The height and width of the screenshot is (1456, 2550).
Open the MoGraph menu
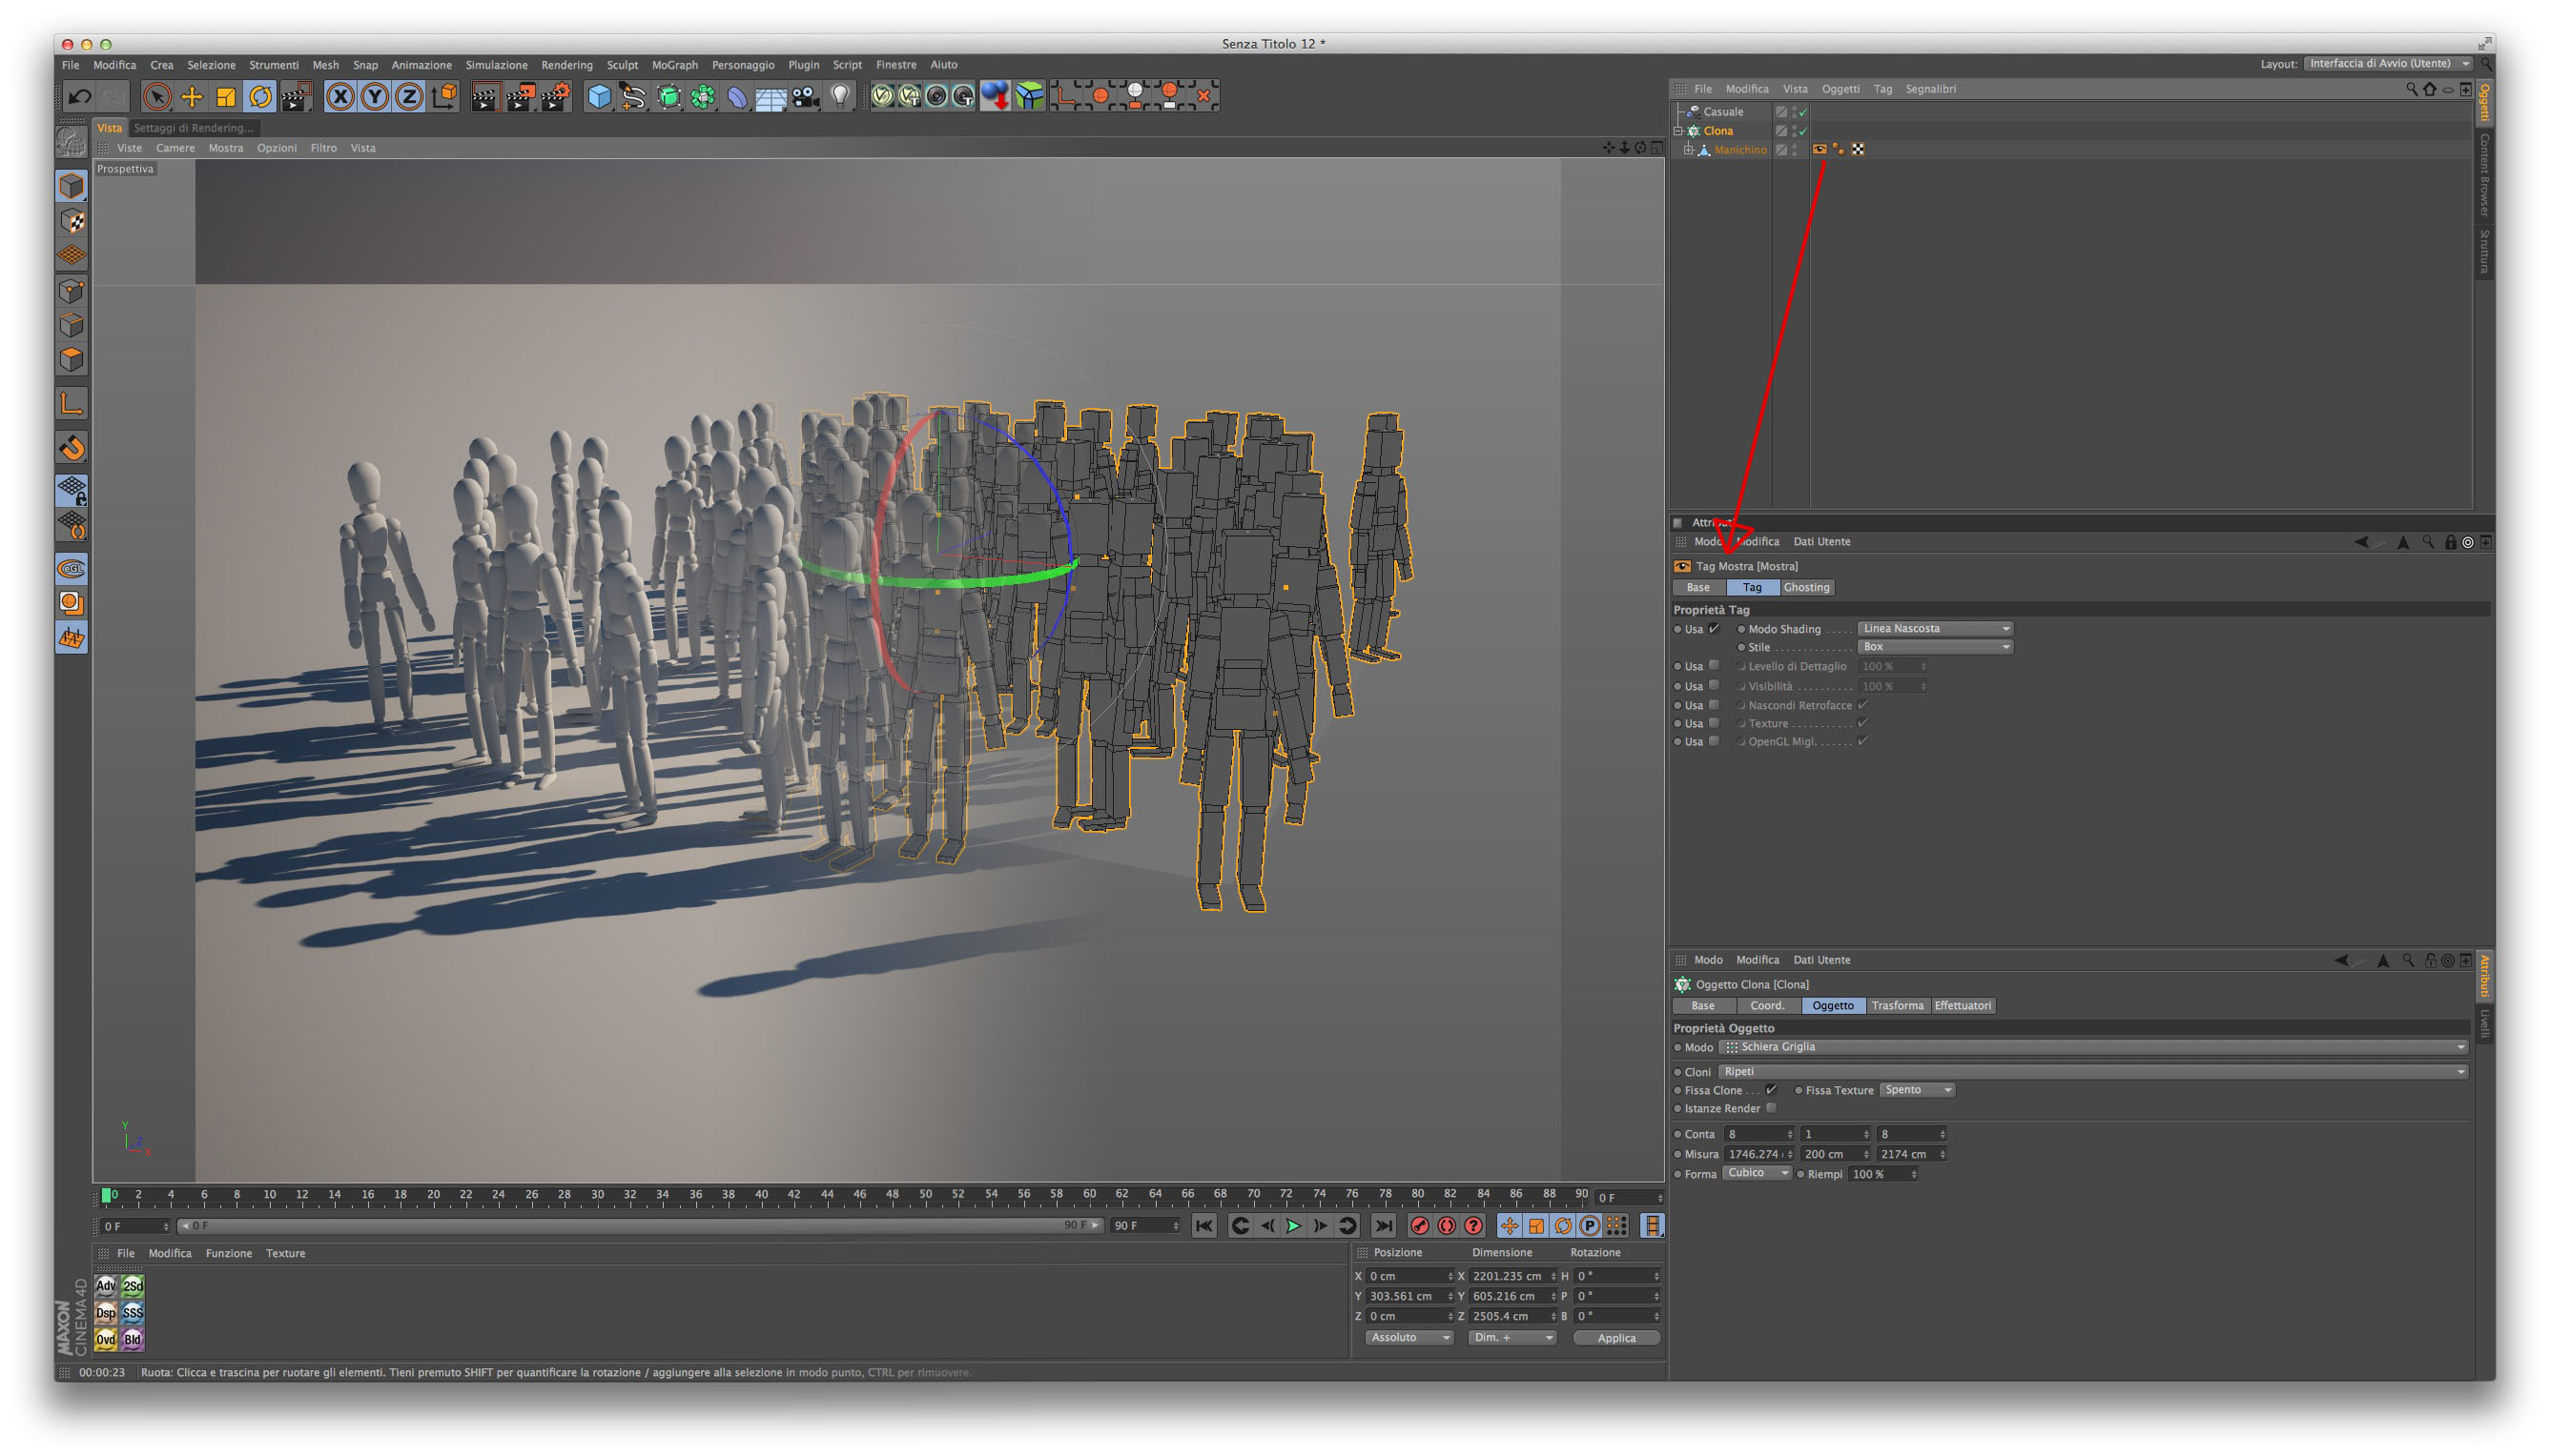click(x=674, y=65)
